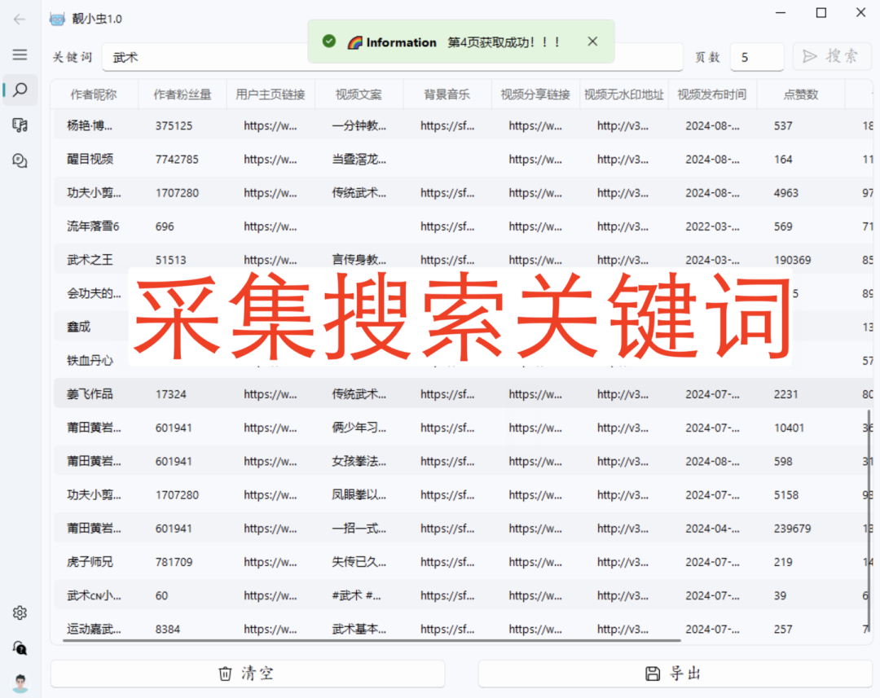880x698 pixels.
Task: Click the 页数 page count field showing 5
Action: (x=756, y=56)
